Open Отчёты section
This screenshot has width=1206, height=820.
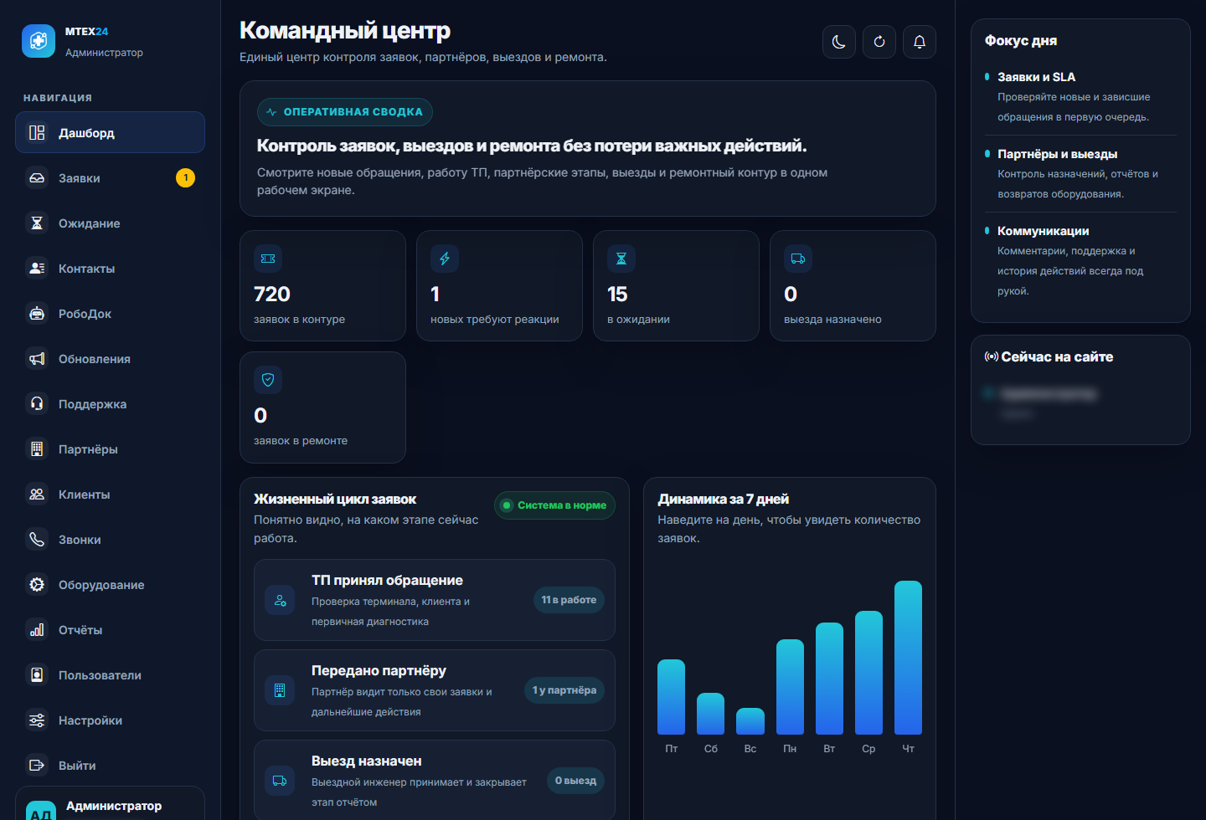click(x=110, y=629)
